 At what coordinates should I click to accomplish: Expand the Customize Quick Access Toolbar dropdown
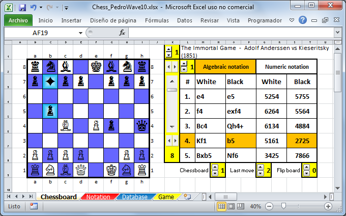tap(66, 8)
